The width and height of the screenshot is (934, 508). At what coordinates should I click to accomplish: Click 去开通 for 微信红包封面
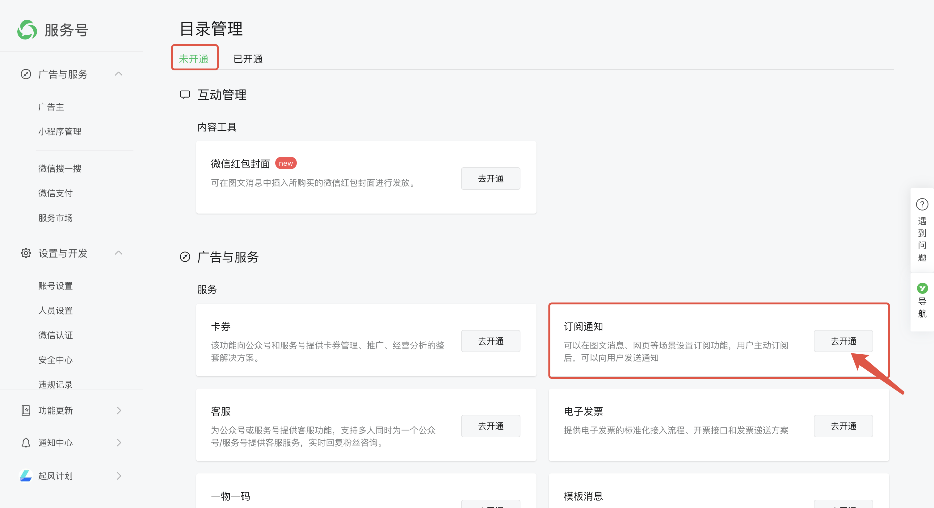point(490,178)
